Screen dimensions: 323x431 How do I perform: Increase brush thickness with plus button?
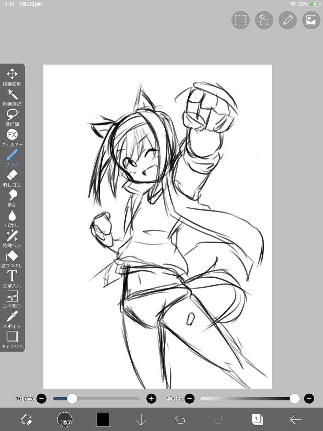(x=151, y=398)
